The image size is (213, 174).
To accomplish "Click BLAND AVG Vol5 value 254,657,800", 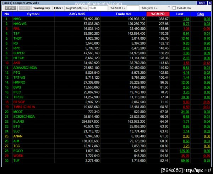I will [91, 122].
